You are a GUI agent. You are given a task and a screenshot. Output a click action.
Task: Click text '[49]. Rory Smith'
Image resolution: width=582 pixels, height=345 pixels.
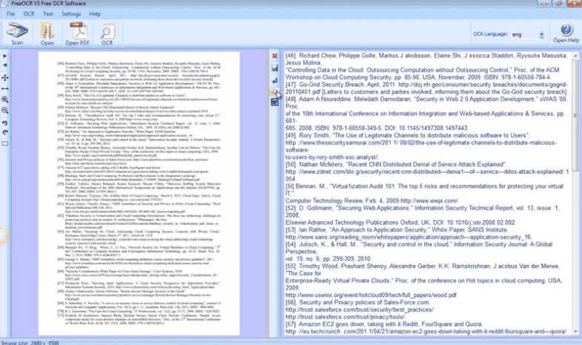[308, 135]
